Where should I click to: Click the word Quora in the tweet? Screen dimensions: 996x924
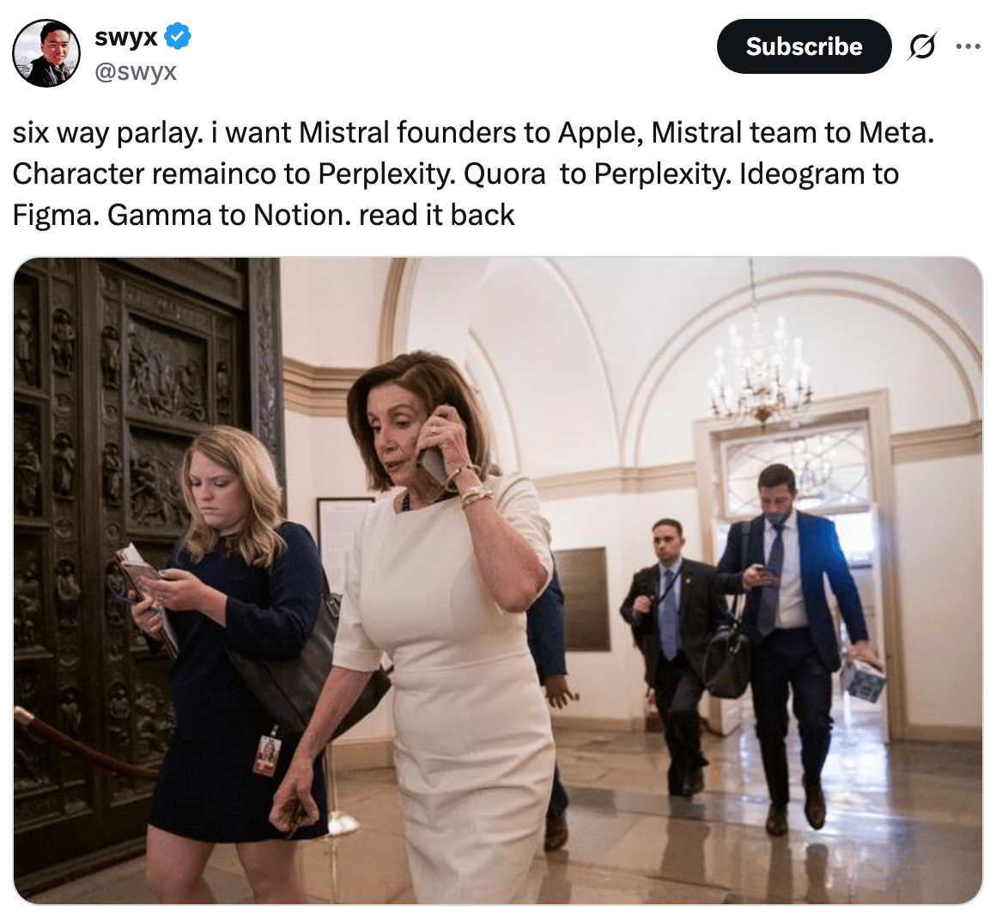click(504, 174)
